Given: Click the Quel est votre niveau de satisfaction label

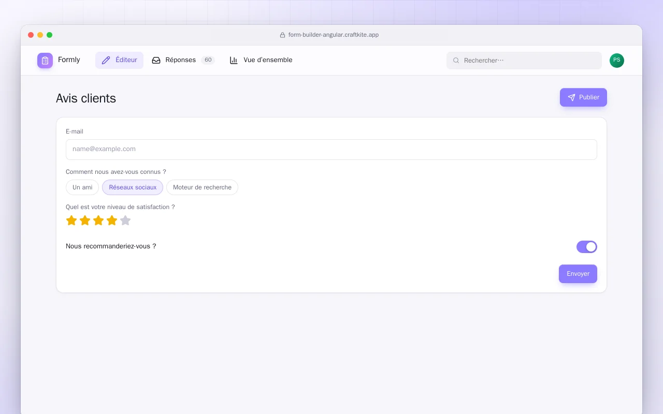Looking at the screenshot, I should 120,207.
